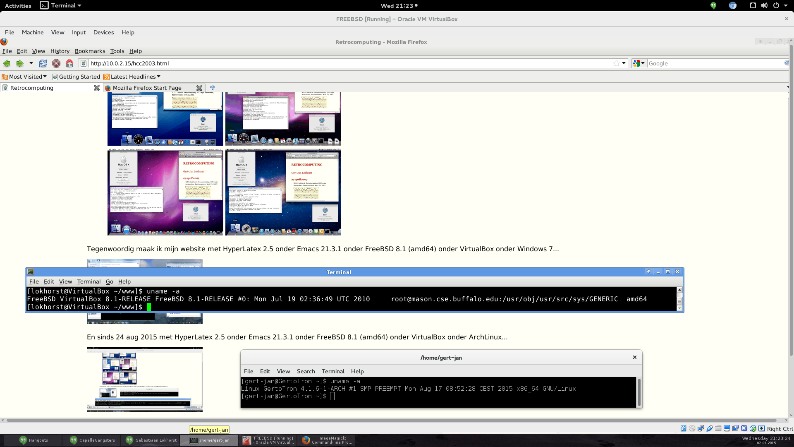This screenshot has height=447, width=794.
Task: Open Edit menu in /home/gert-jan terminal
Action: [265, 371]
